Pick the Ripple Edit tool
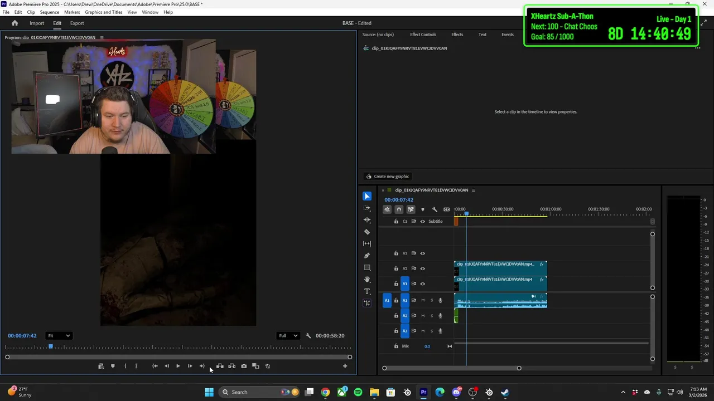 point(367,220)
